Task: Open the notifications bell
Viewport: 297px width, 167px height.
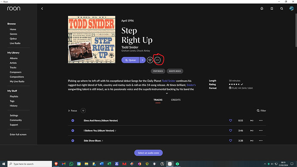Action: [x=262, y=9]
